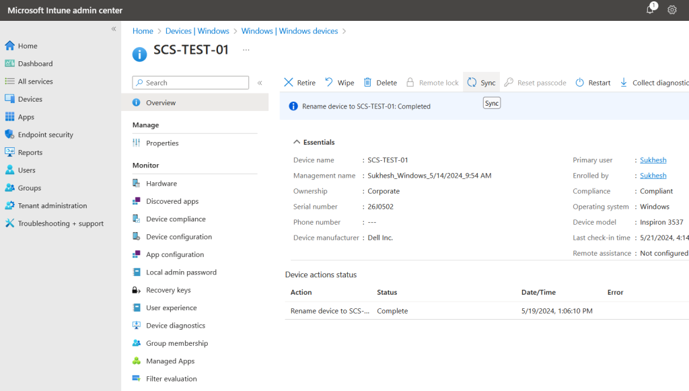Click the Wipe device icon
The width and height of the screenshot is (689, 391).
click(329, 83)
